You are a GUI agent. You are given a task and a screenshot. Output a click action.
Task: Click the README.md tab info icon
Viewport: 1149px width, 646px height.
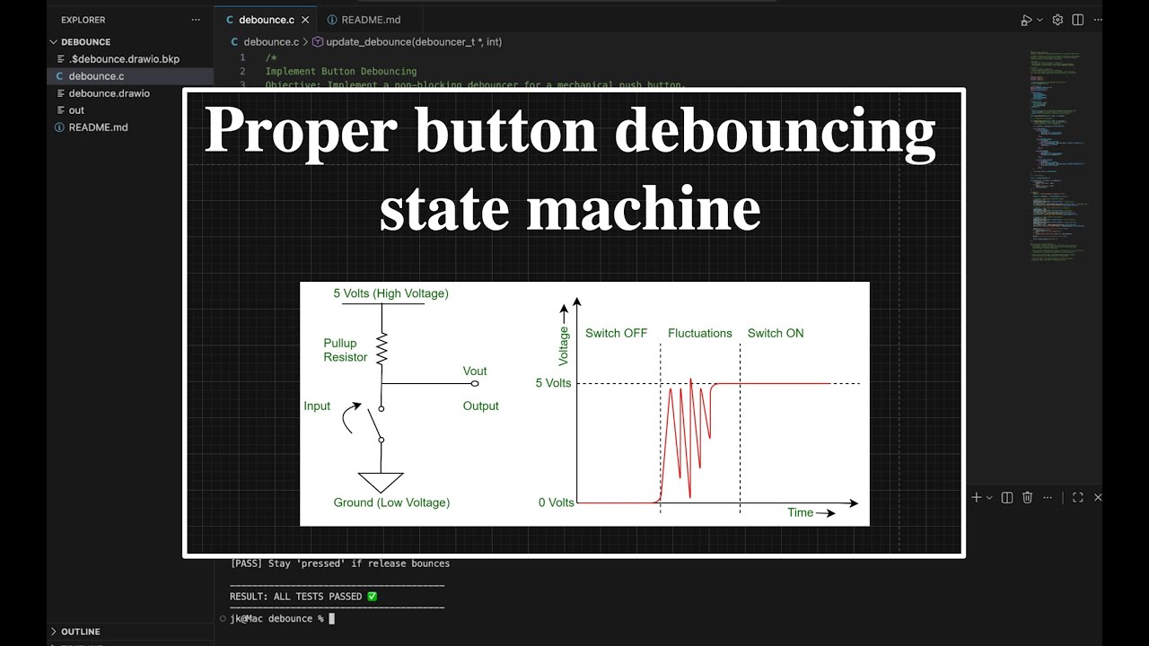(x=332, y=20)
